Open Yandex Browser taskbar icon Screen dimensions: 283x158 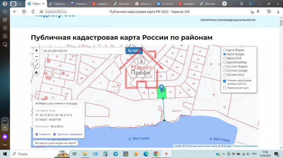(166, 154)
